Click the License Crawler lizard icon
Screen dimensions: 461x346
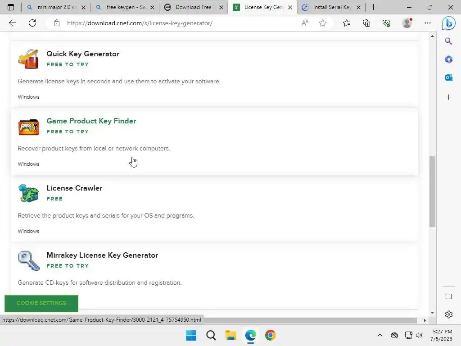click(28, 193)
